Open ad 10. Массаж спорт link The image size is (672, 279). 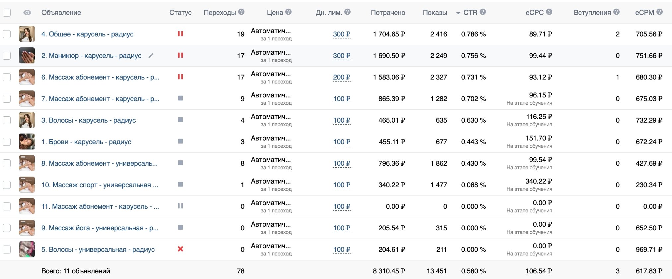click(100, 185)
